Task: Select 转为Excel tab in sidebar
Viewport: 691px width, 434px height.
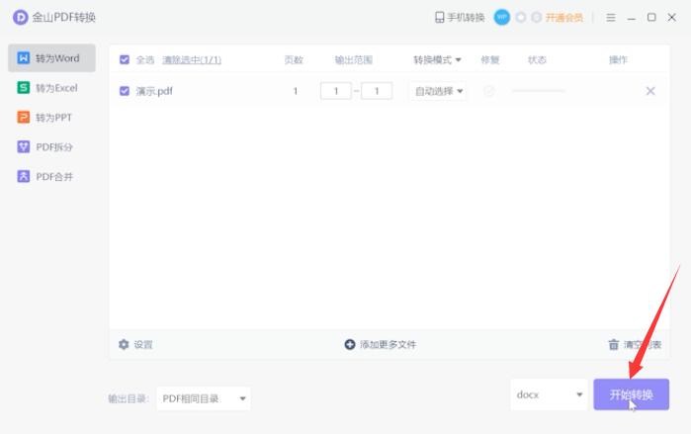Action: [52, 88]
